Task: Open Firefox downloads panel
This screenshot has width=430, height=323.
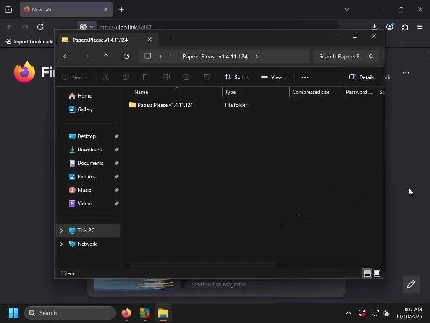Action: 374,27
